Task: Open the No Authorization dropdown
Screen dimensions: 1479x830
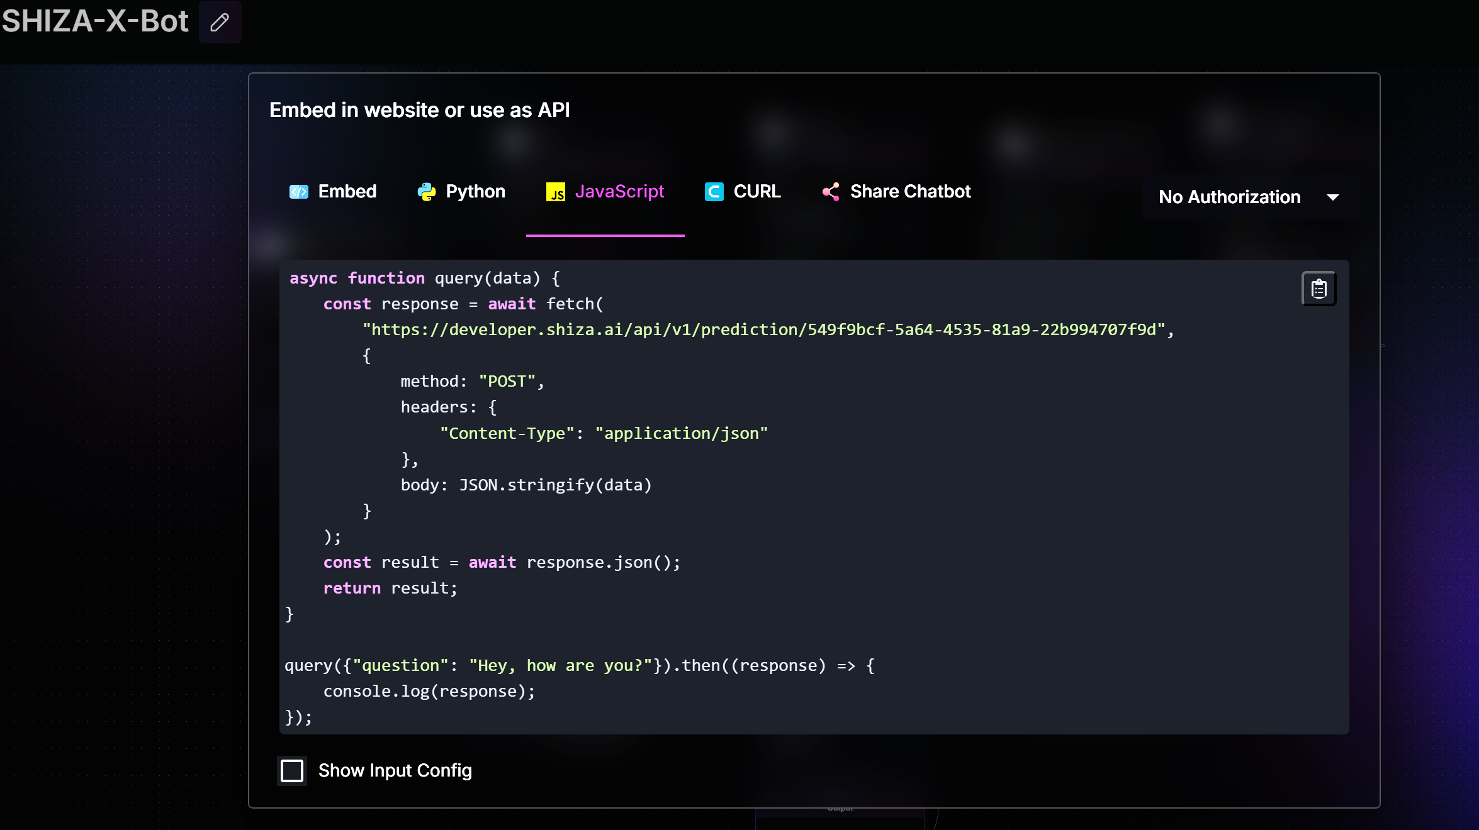Action: point(1229,197)
